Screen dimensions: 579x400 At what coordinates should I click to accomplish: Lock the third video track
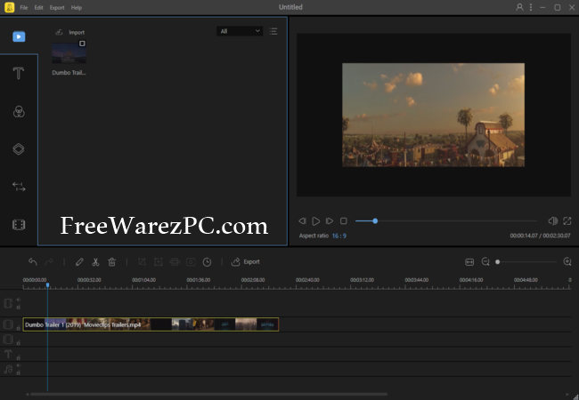(x=18, y=343)
